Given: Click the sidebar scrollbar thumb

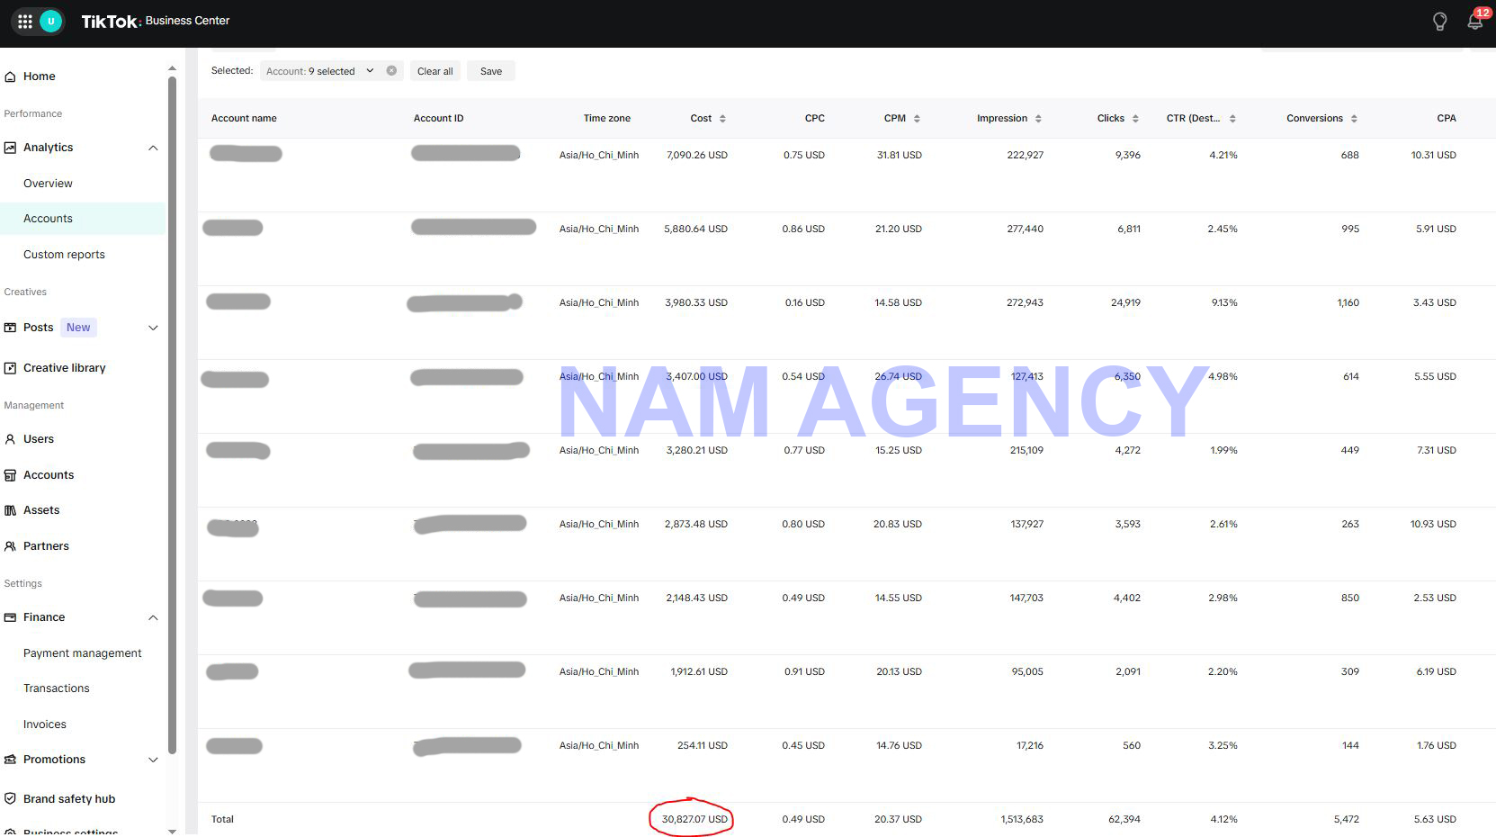Looking at the screenshot, I should point(172,414).
